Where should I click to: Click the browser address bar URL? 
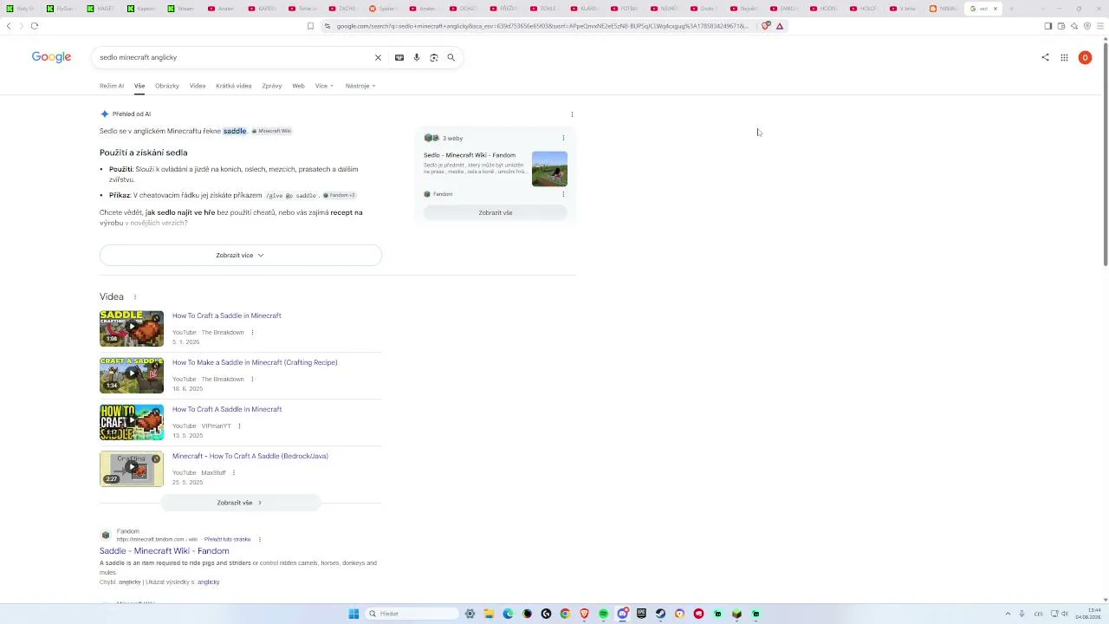coord(542,26)
